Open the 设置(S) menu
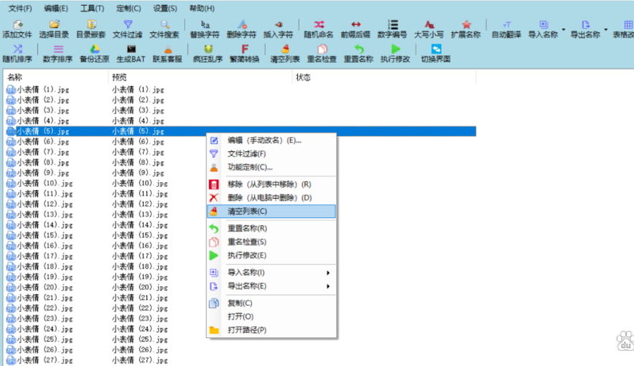The image size is (634, 366). click(165, 8)
